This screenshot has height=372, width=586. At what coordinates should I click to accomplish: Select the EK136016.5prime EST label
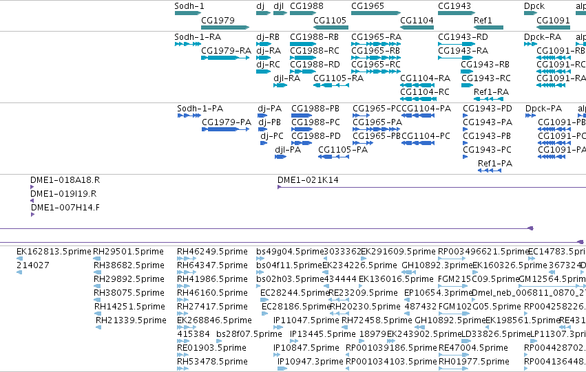point(396,279)
